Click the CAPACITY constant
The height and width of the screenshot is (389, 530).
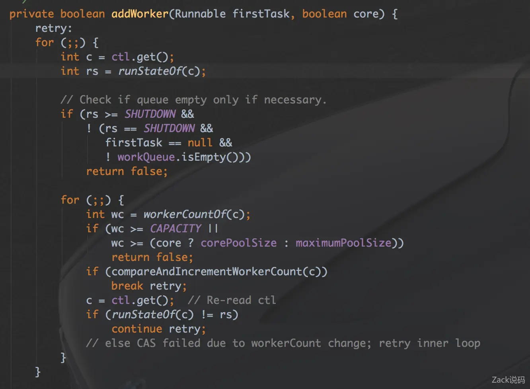tap(175, 229)
